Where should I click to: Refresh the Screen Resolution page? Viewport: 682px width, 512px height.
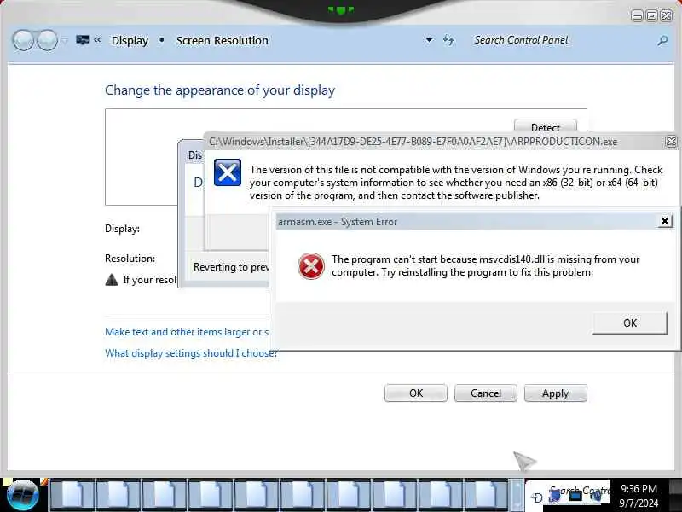point(448,40)
